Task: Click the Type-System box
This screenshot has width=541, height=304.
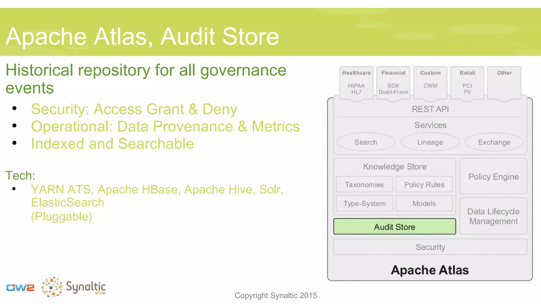Action: [365, 203]
